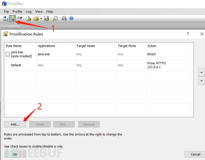Click Any under Target Ports for java.exe
Screen dimensions: 205x160
(120, 54)
